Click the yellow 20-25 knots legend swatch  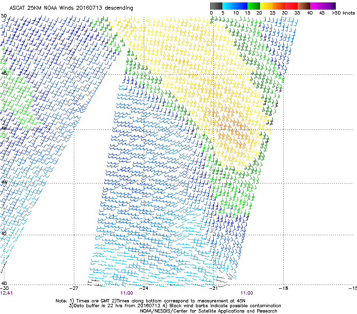pos(266,6)
